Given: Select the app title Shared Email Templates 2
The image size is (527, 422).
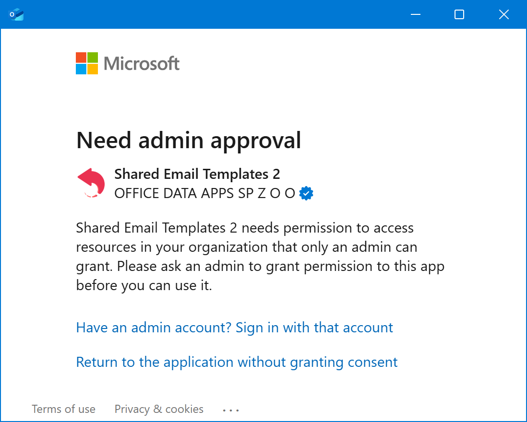Looking at the screenshot, I should [197, 174].
